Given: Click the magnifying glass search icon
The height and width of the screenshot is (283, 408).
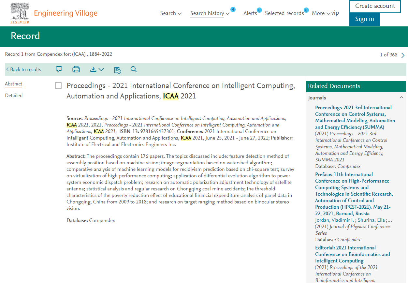Looking at the screenshot, I should click(134, 69).
